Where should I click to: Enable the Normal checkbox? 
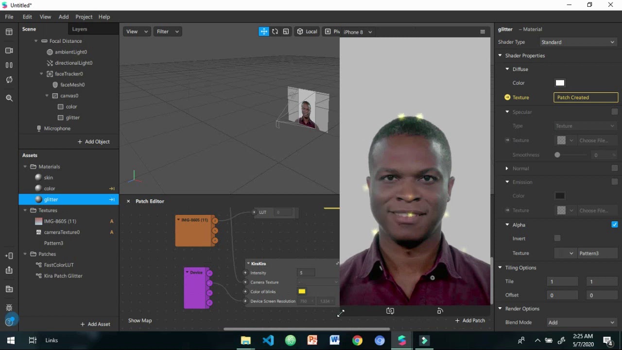(x=615, y=168)
